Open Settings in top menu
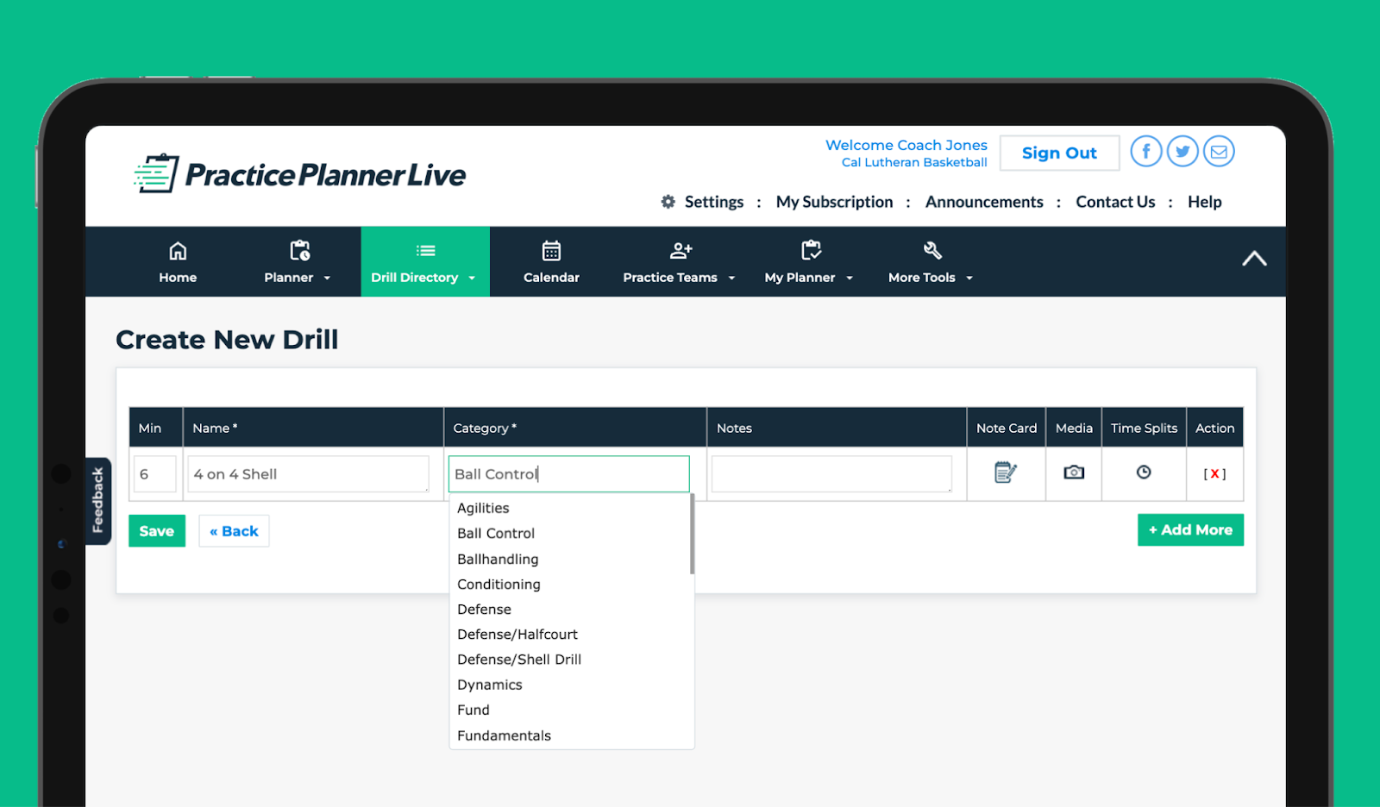 (x=714, y=202)
